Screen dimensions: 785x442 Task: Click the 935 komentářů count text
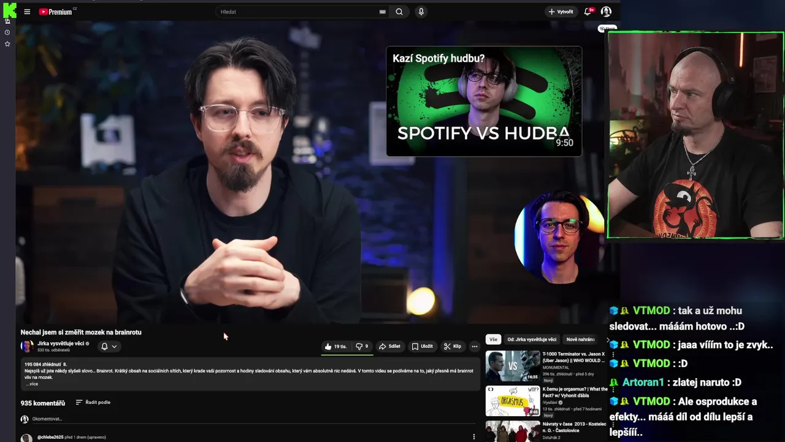tap(43, 403)
